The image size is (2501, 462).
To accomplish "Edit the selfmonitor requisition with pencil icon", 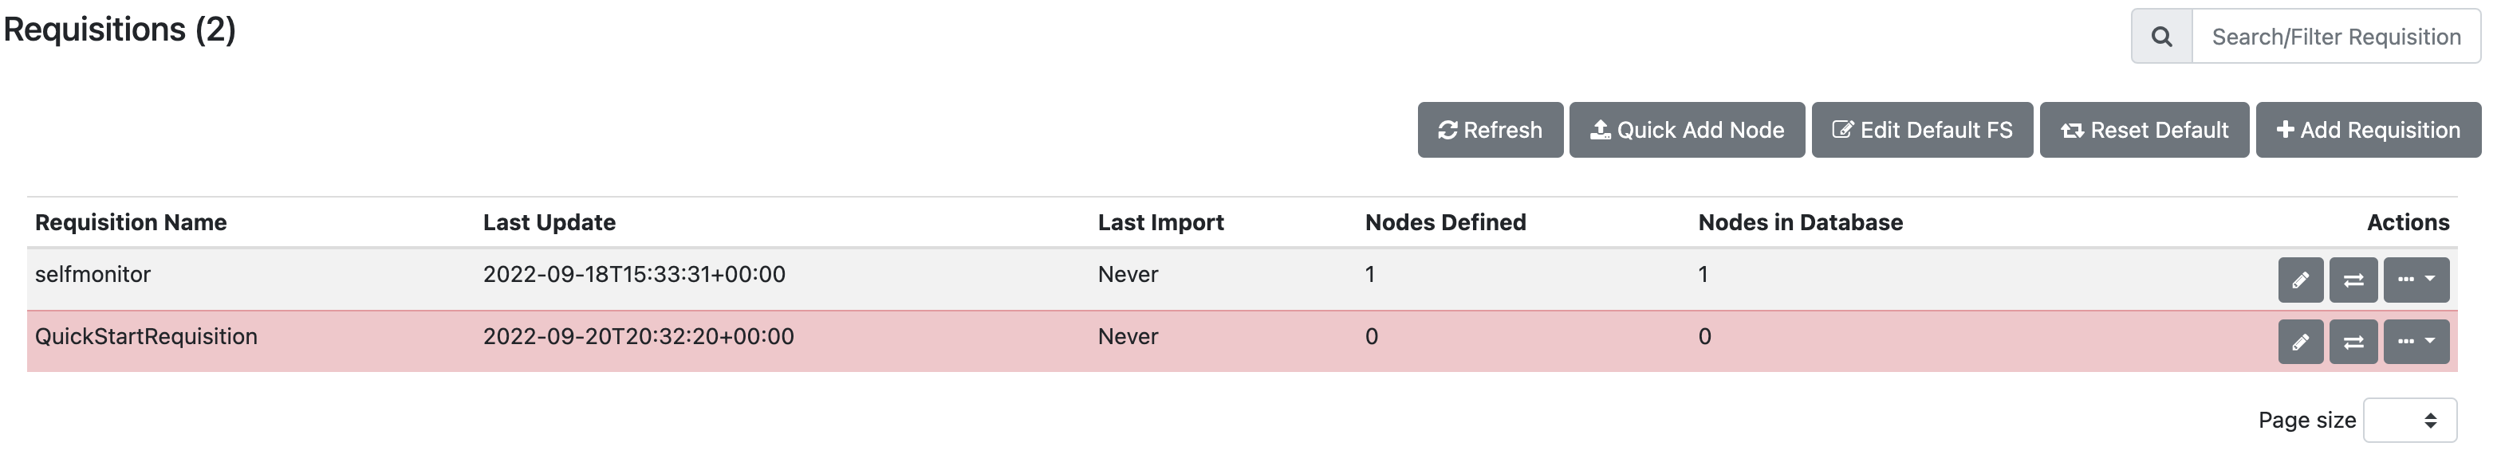I will 2300,280.
